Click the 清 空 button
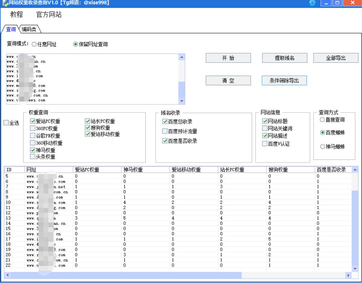The width and height of the screenshot is (362, 283). click(228, 81)
